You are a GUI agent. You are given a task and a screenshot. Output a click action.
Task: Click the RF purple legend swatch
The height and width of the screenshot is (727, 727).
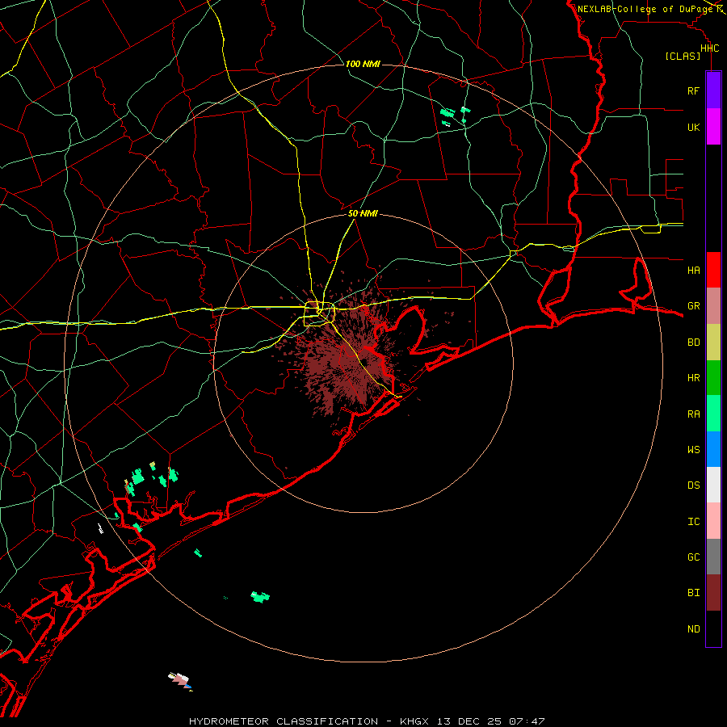[x=713, y=90]
